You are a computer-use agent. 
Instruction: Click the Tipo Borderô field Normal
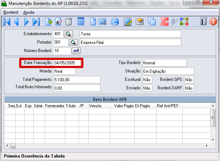(x=164, y=63)
